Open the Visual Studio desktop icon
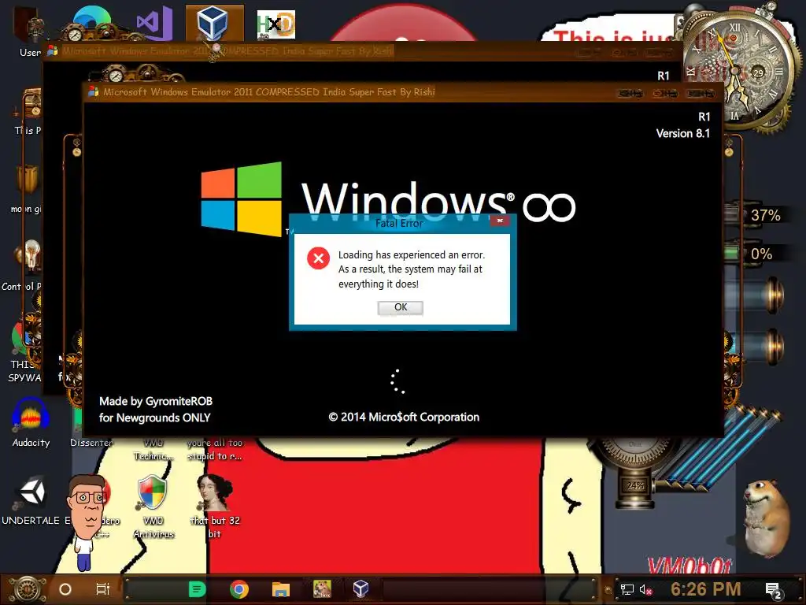 click(x=155, y=23)
